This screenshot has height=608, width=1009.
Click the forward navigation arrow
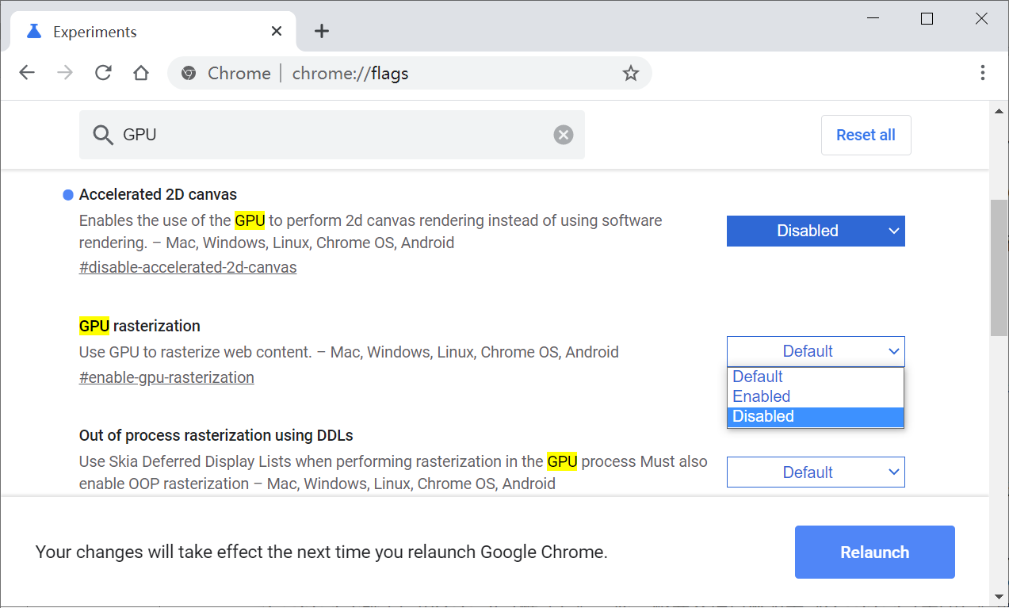coord(65,73)
